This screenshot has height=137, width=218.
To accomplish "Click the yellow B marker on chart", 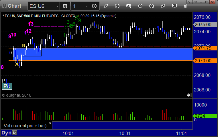I will pos(24,46).
